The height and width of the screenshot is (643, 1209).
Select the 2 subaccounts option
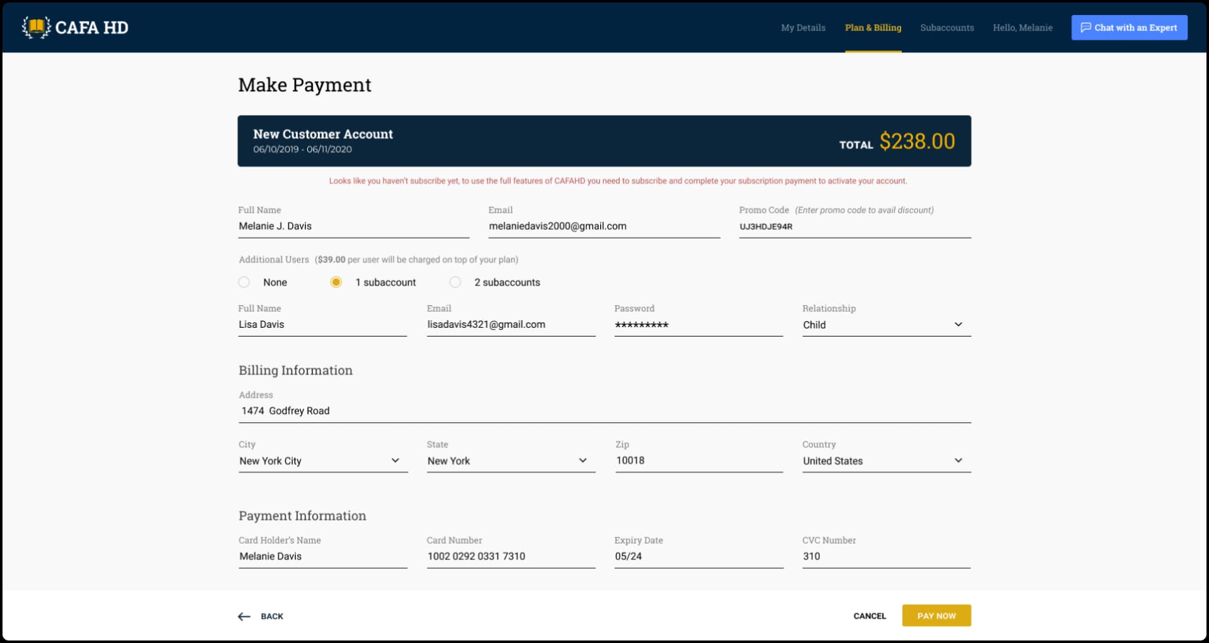point(455,282)
